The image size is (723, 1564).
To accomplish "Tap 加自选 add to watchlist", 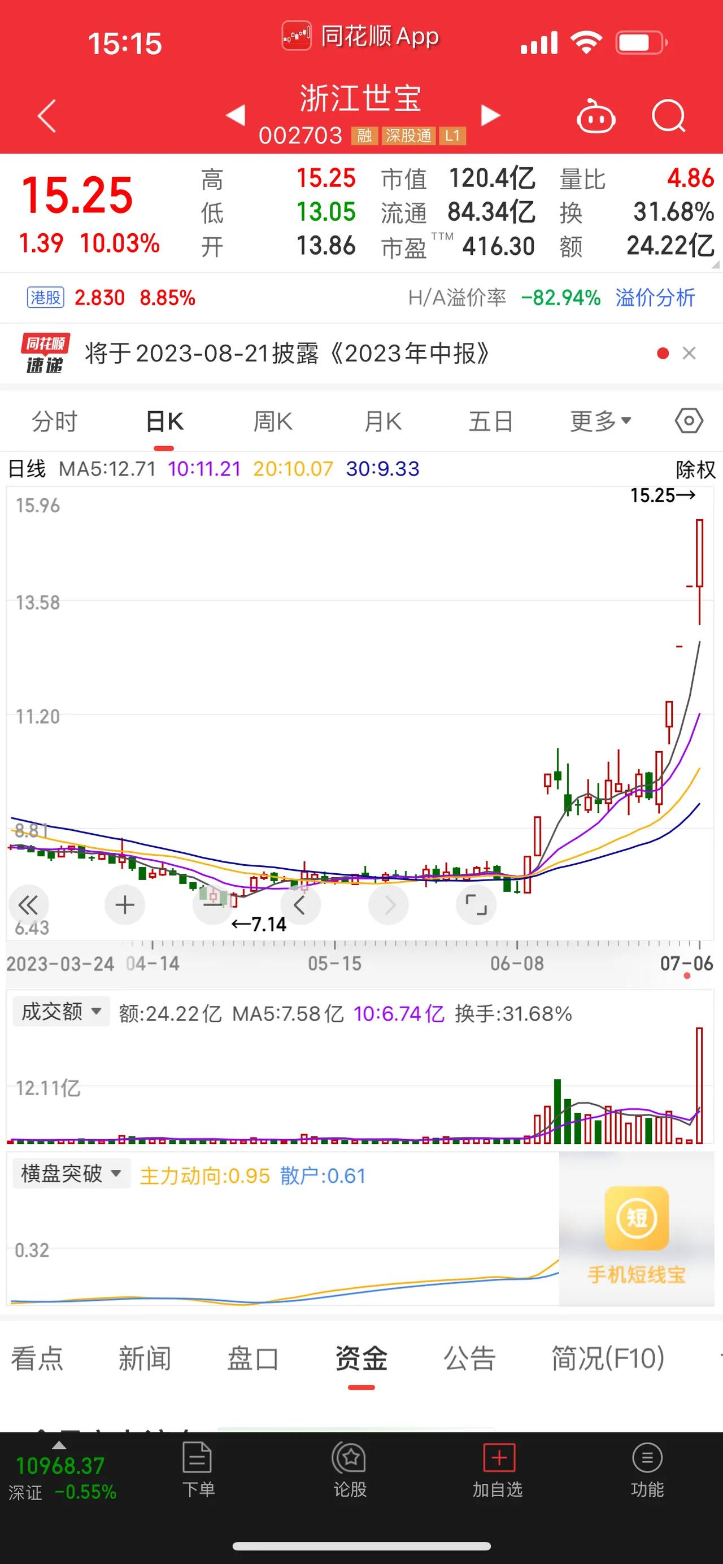I will point(498,1470).
